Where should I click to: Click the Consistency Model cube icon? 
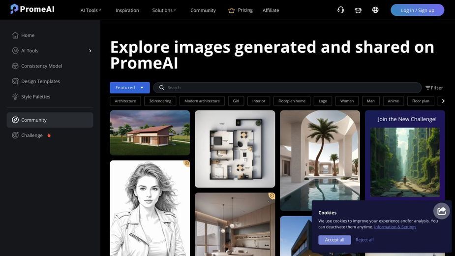[15, 66]
